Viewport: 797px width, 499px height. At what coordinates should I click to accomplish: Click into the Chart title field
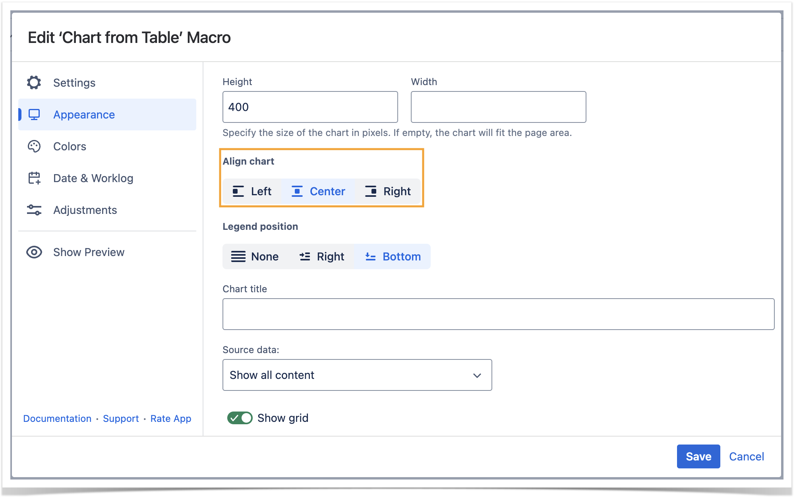[498, 314]
